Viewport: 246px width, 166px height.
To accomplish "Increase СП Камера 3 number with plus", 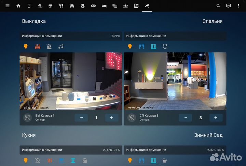I will pos(216,118).
